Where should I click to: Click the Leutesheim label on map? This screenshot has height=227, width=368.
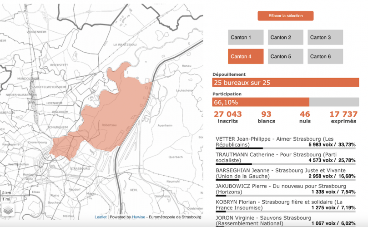tap(185, 90)
